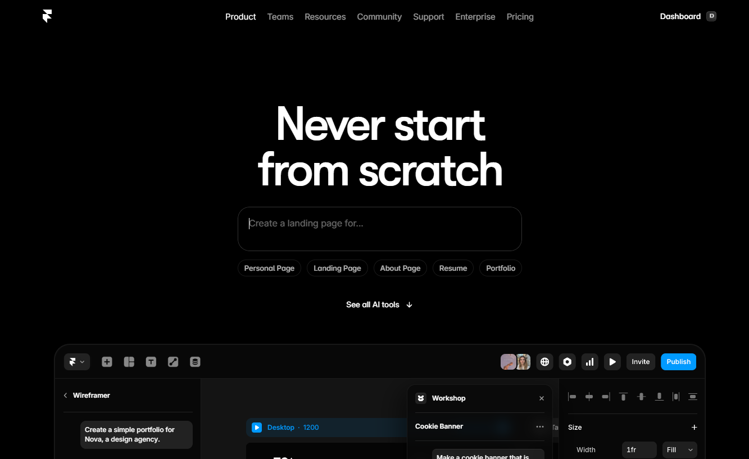This screenshot has width=749, height=459.
Task: Open the hexagon site settings icon
Action: tap(568, 362)
